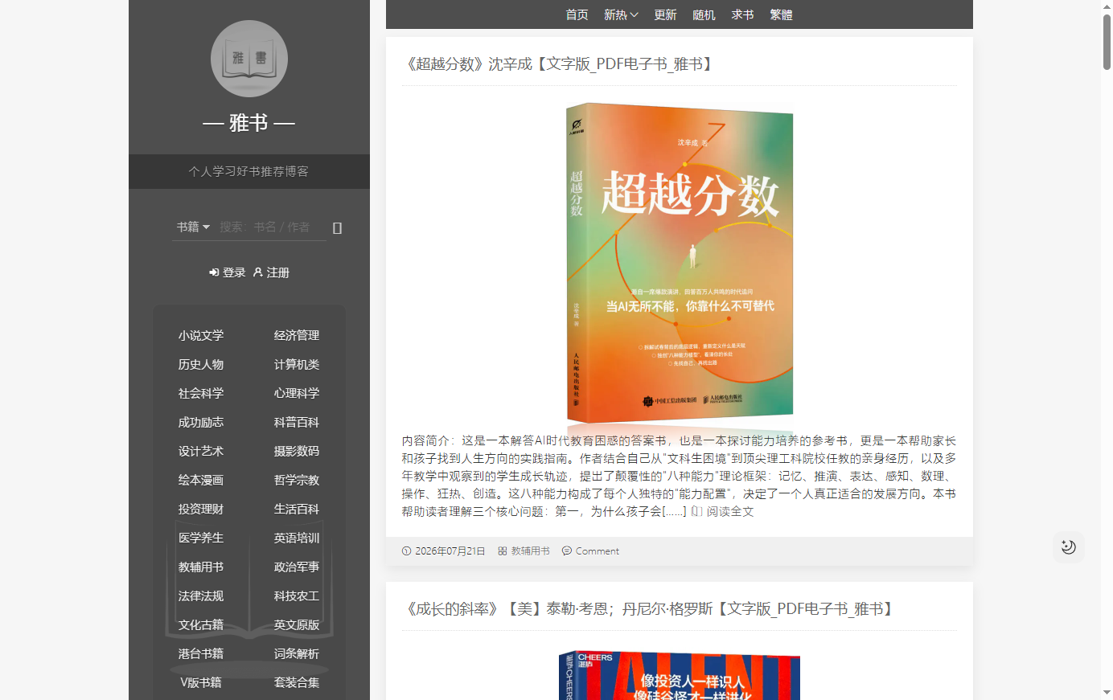Click the comment bubble icon
This screenshot has width=1113, height=700.
point(567,551)
